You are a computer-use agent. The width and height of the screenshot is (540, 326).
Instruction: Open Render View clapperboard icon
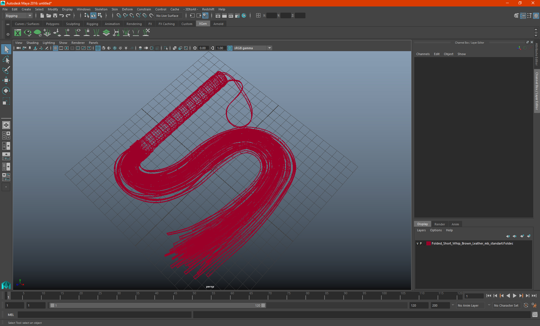tap(218, 16)
